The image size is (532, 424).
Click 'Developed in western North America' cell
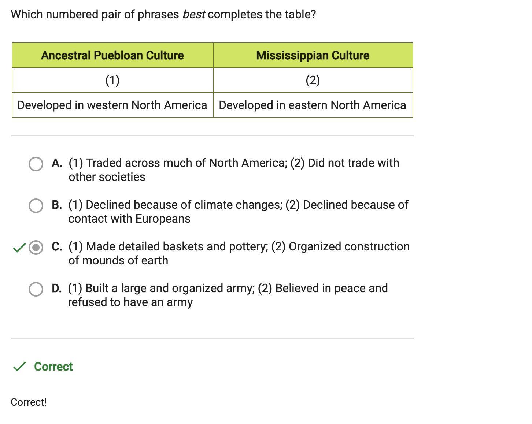[113, 105]
